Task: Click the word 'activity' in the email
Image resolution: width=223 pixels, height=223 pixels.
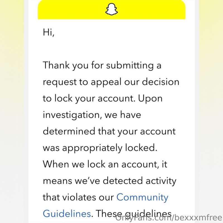Action: tap(161, 181)
